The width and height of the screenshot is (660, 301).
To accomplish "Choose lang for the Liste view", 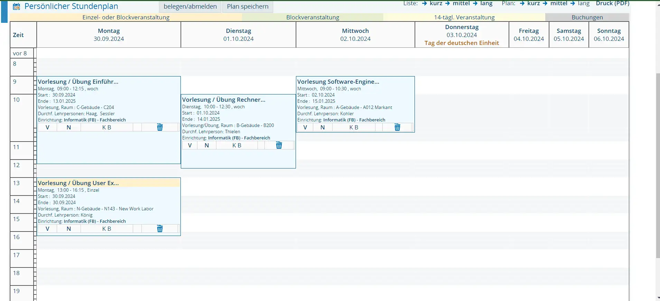I will pos(486,3).
